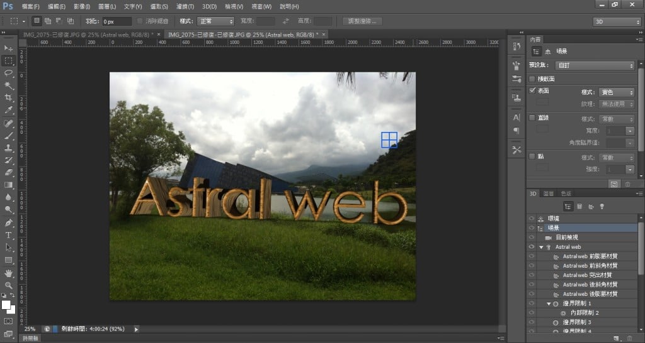Viewport: 645px width, 343px height.
Task: Collapse the Astral web tree item
Action: click(x=540, y=248)
